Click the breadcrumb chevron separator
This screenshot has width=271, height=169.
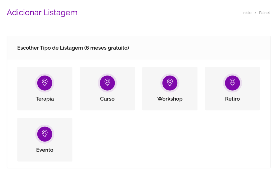pos(255,13)
